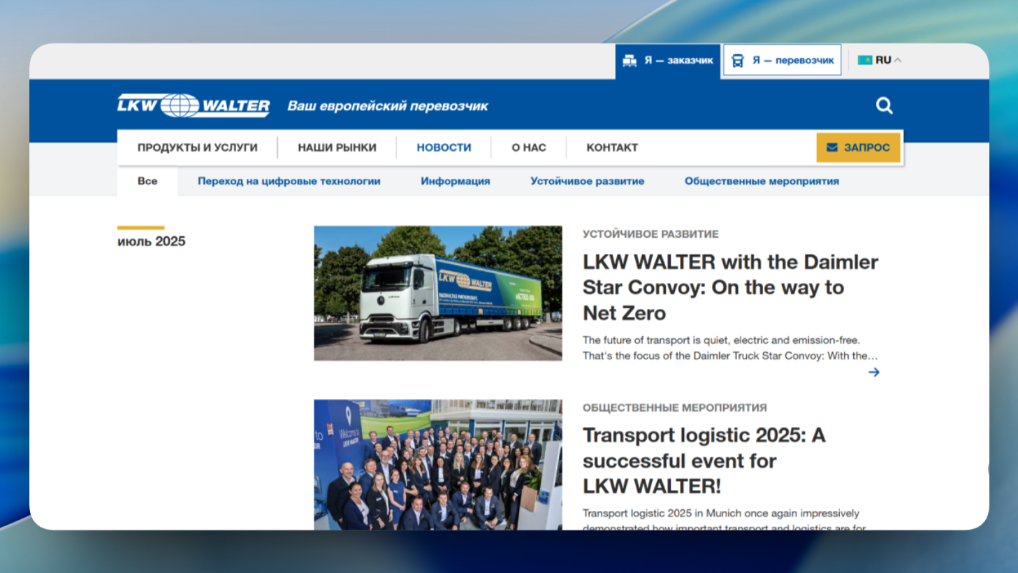The height and width of the screenshot is (573, 1018).
Task: Click the envelope icon on ЗАПРОС button
Action: click(832, 147)
